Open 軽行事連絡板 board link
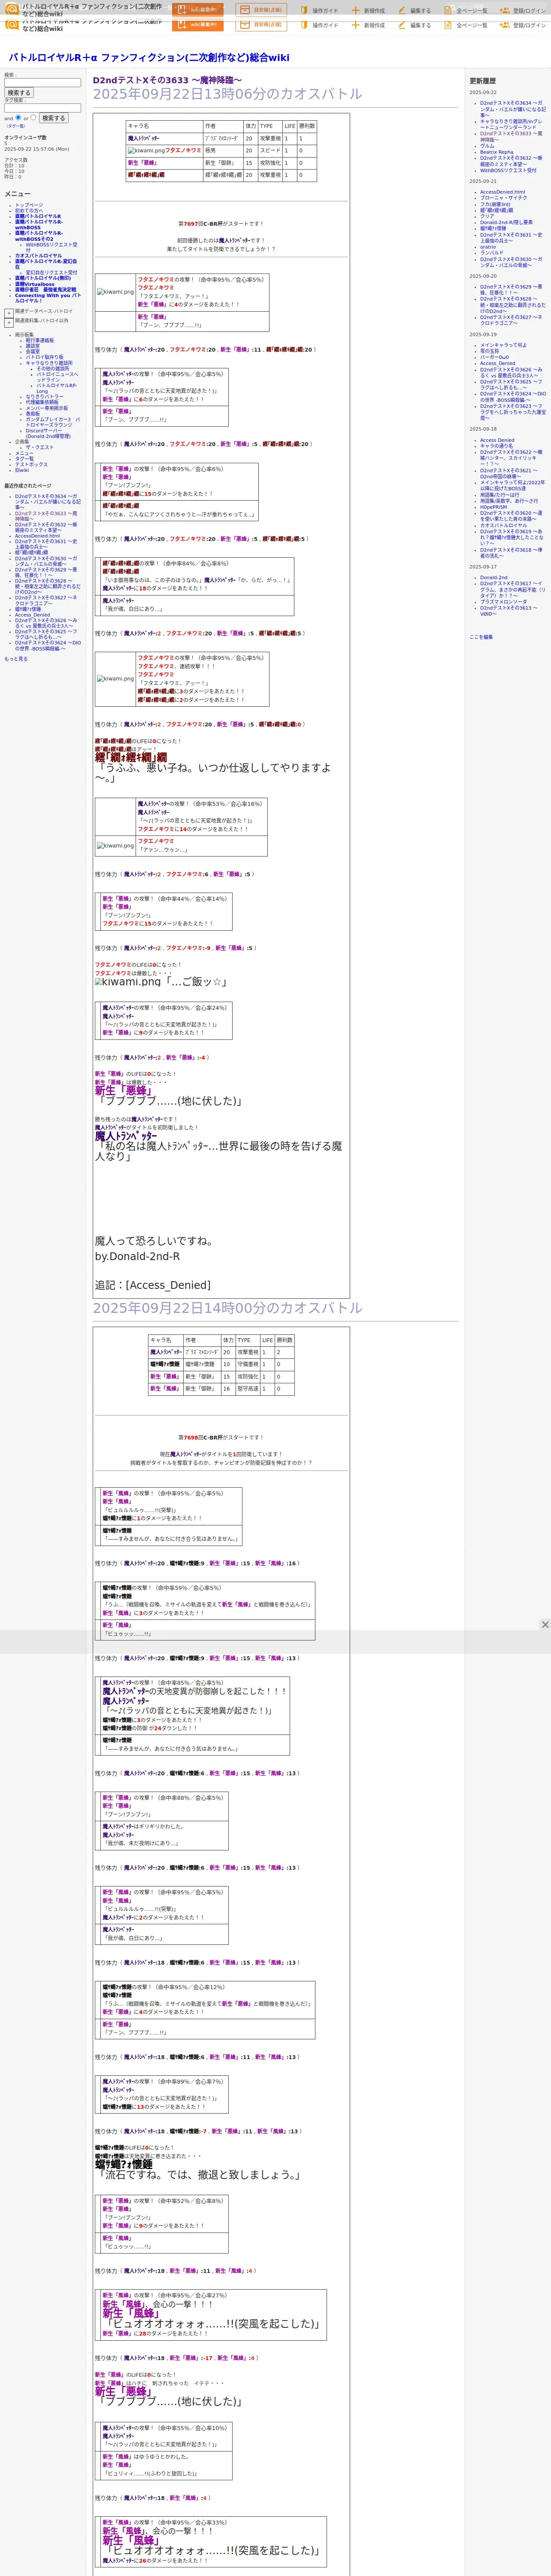This screenshot has height=2576, width=551. point(40,340)
